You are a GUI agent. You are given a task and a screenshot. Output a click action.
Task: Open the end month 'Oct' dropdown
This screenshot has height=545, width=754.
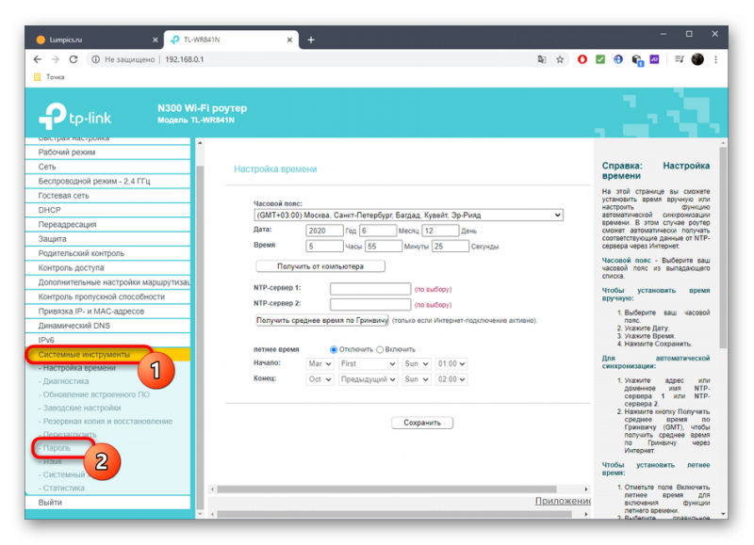(320, 379)
